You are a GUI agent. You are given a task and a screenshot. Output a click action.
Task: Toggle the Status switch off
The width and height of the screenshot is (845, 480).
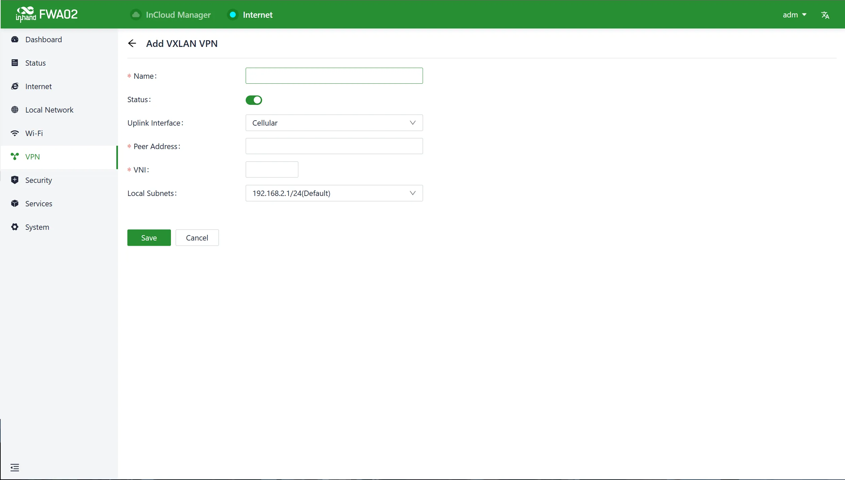pos(254,100)
